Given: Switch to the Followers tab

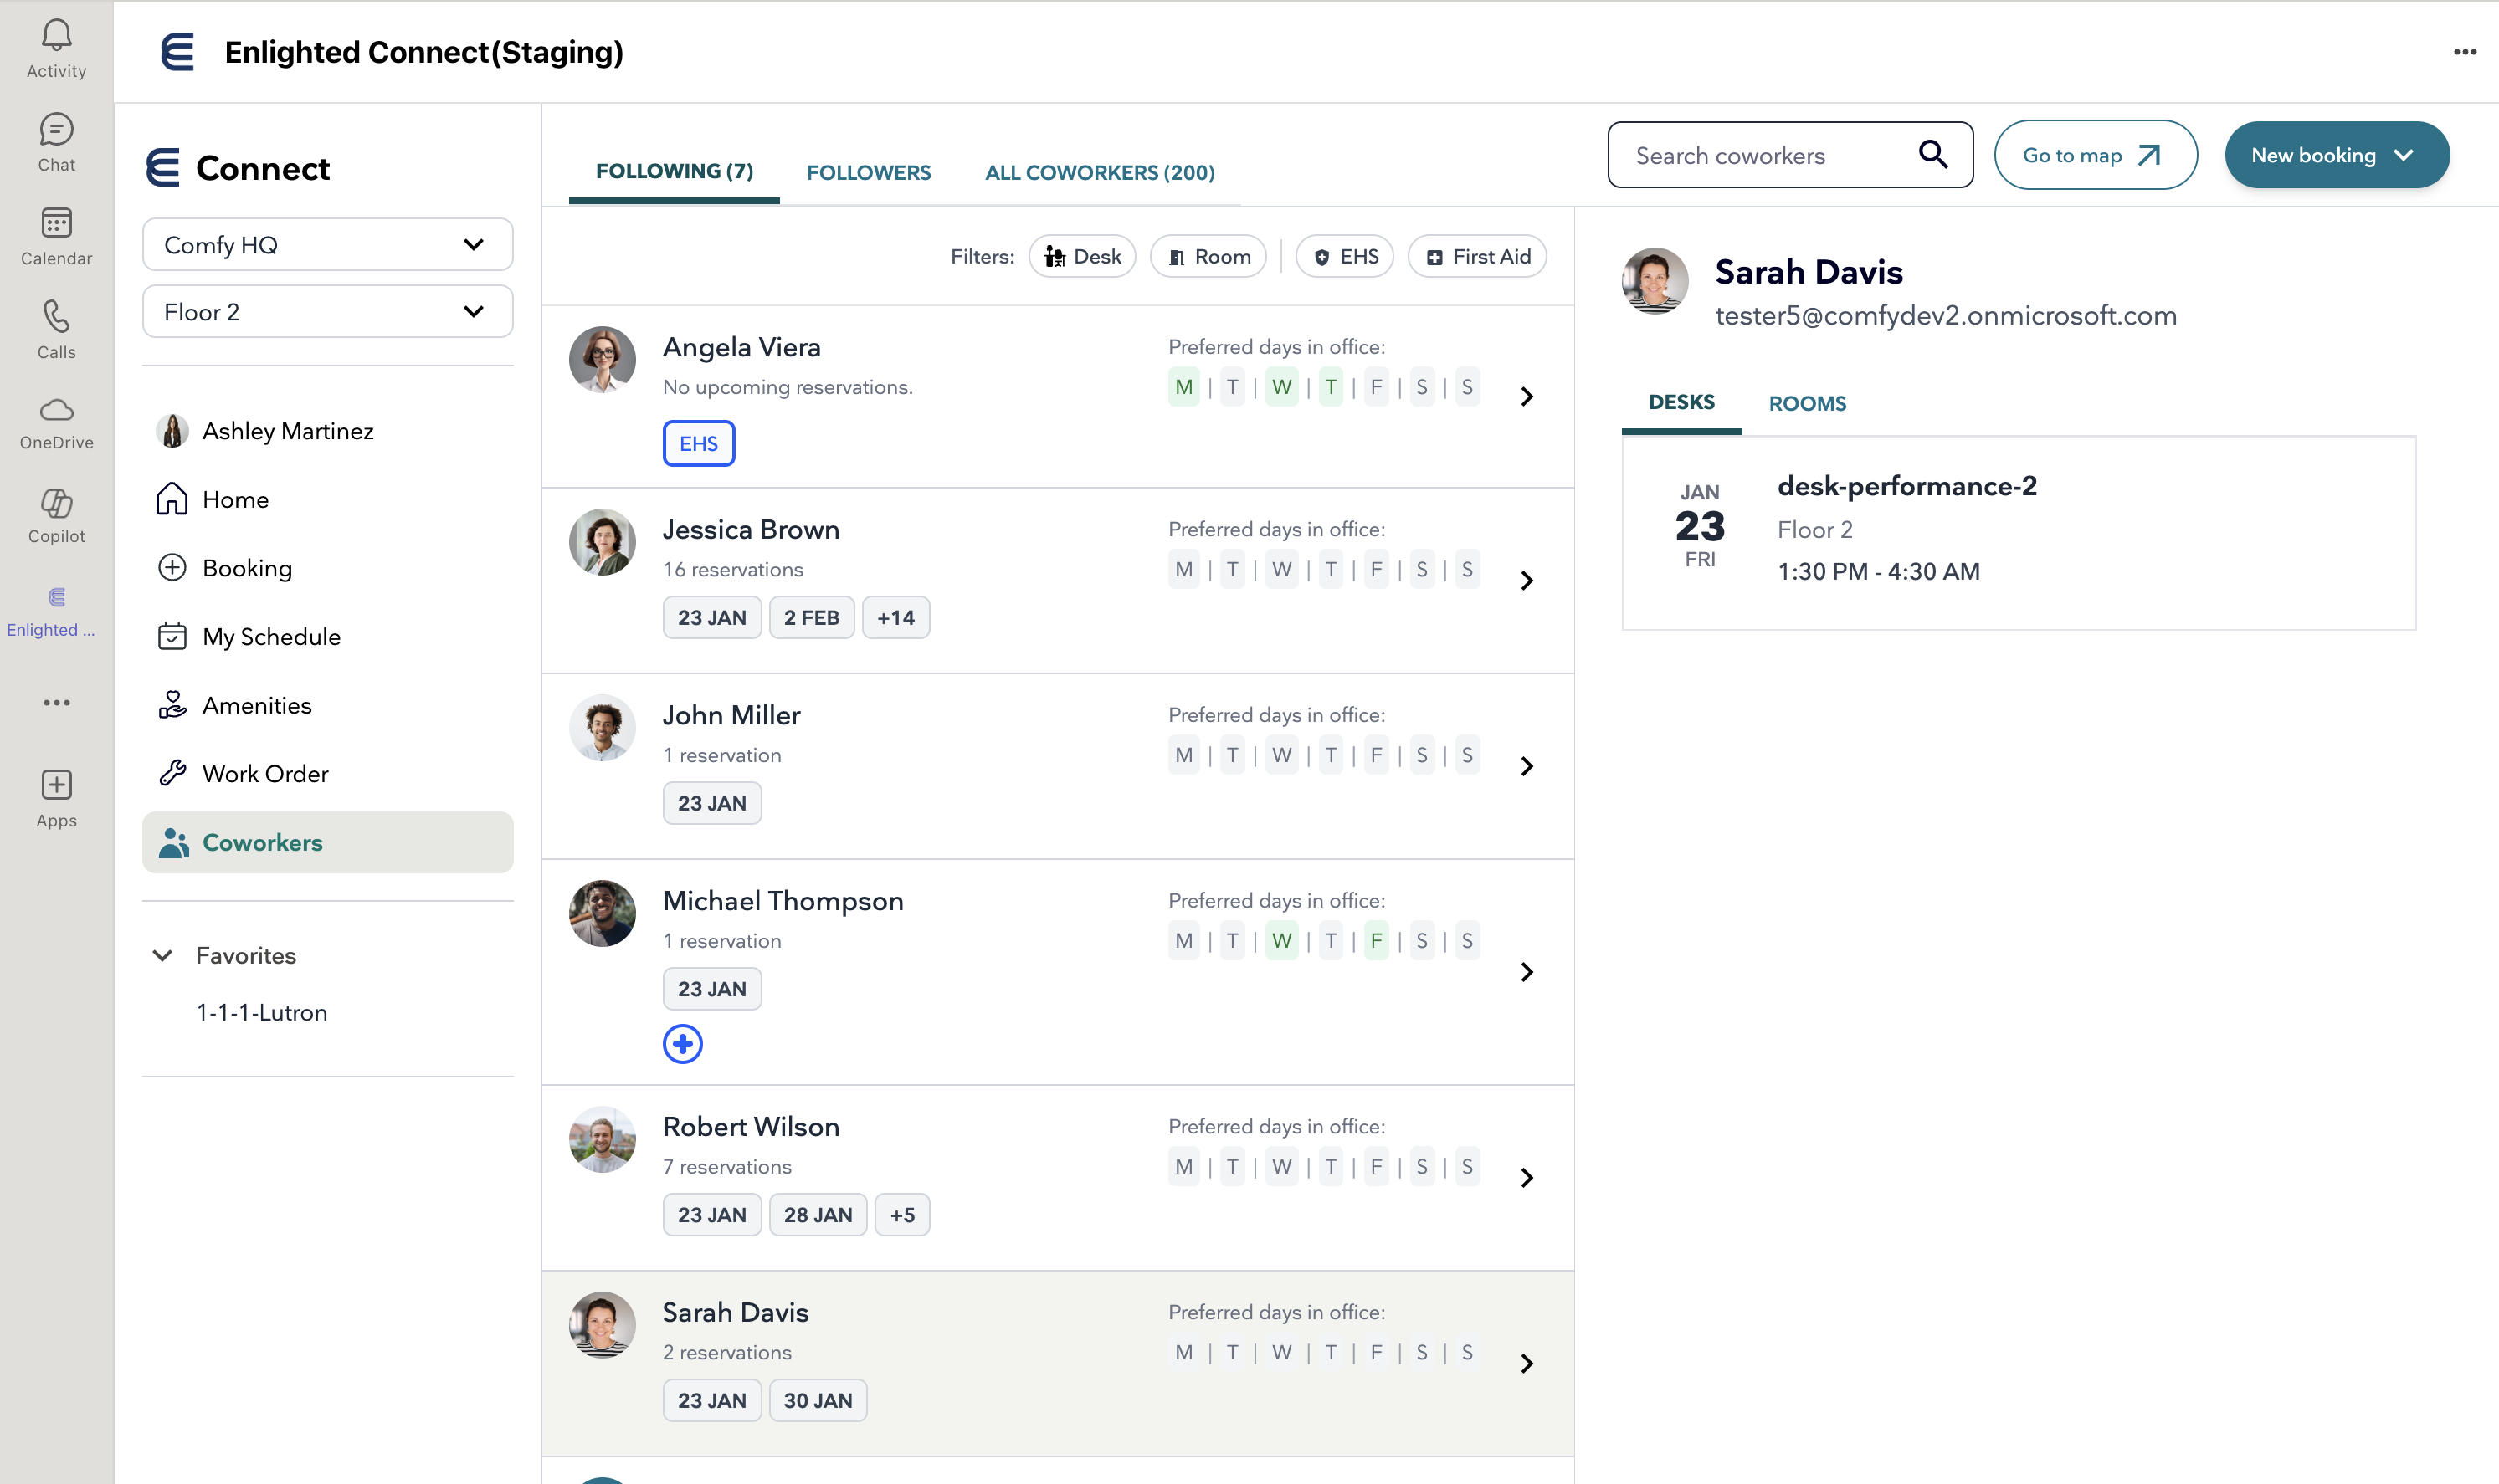Looking at the screenshot, I should tap(869, 172).
